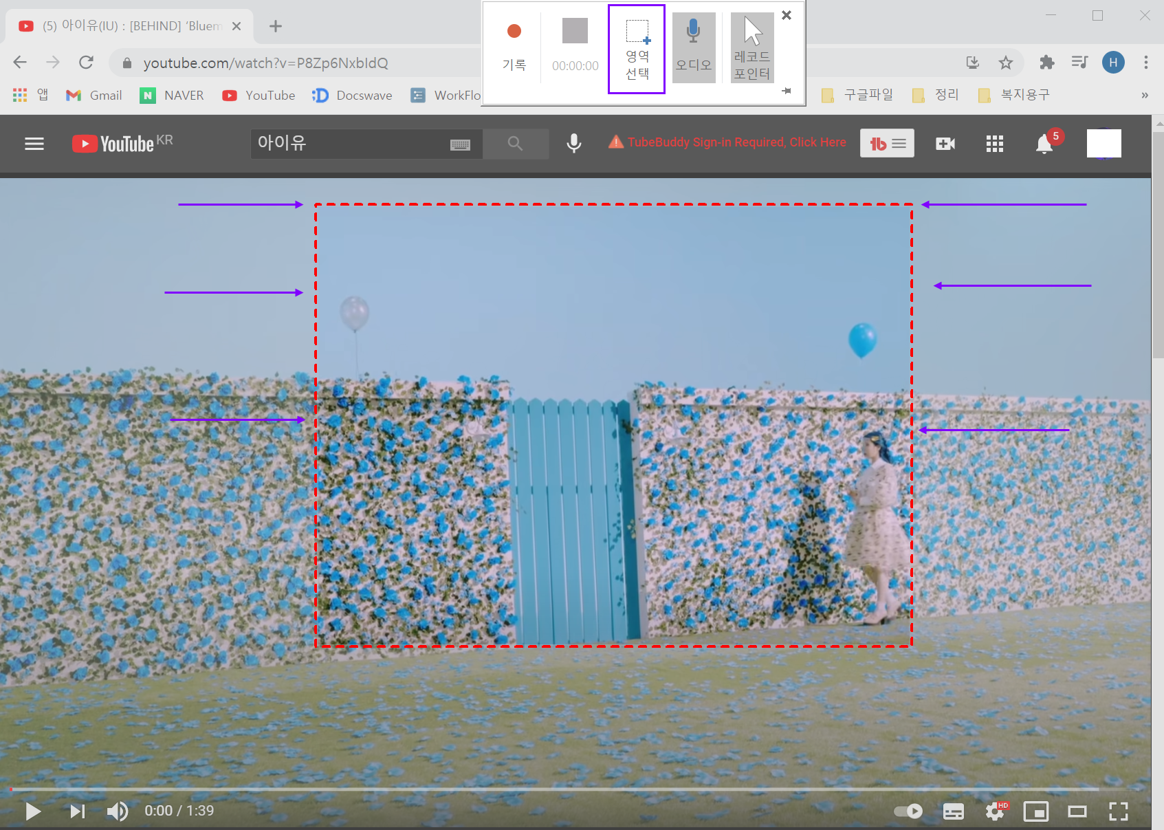Enter full screen mode

1119,811
